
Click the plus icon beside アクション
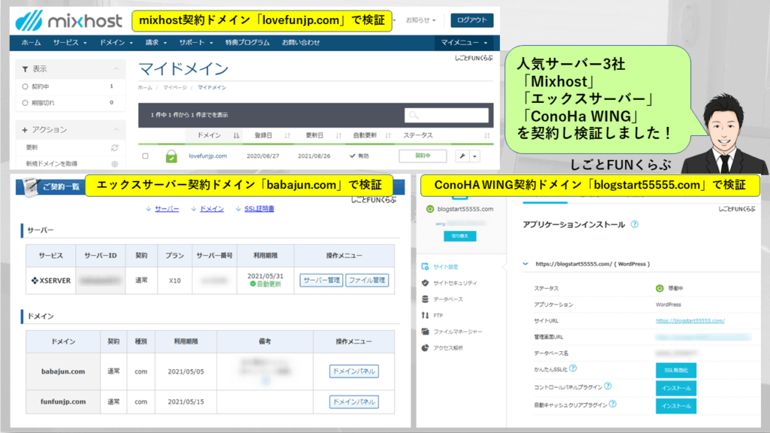25,129
